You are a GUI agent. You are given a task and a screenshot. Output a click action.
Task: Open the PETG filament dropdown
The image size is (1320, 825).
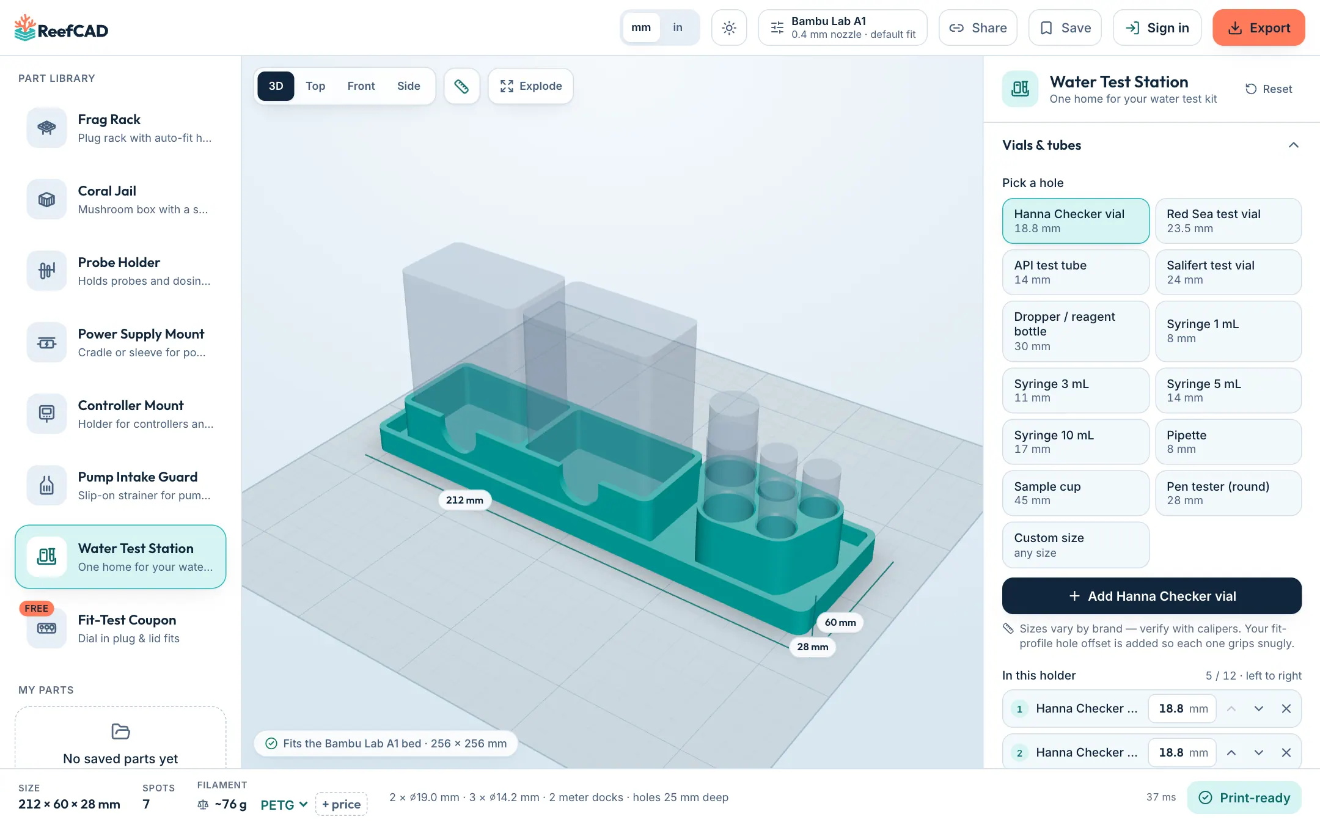(284, 805)
